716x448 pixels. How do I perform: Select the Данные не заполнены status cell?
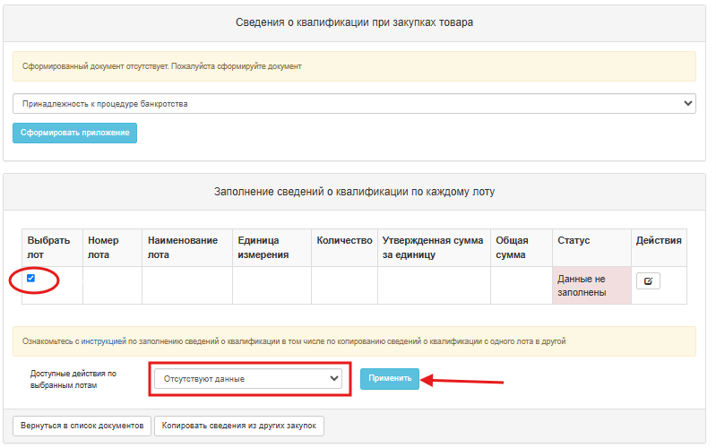tap(591, 286)
